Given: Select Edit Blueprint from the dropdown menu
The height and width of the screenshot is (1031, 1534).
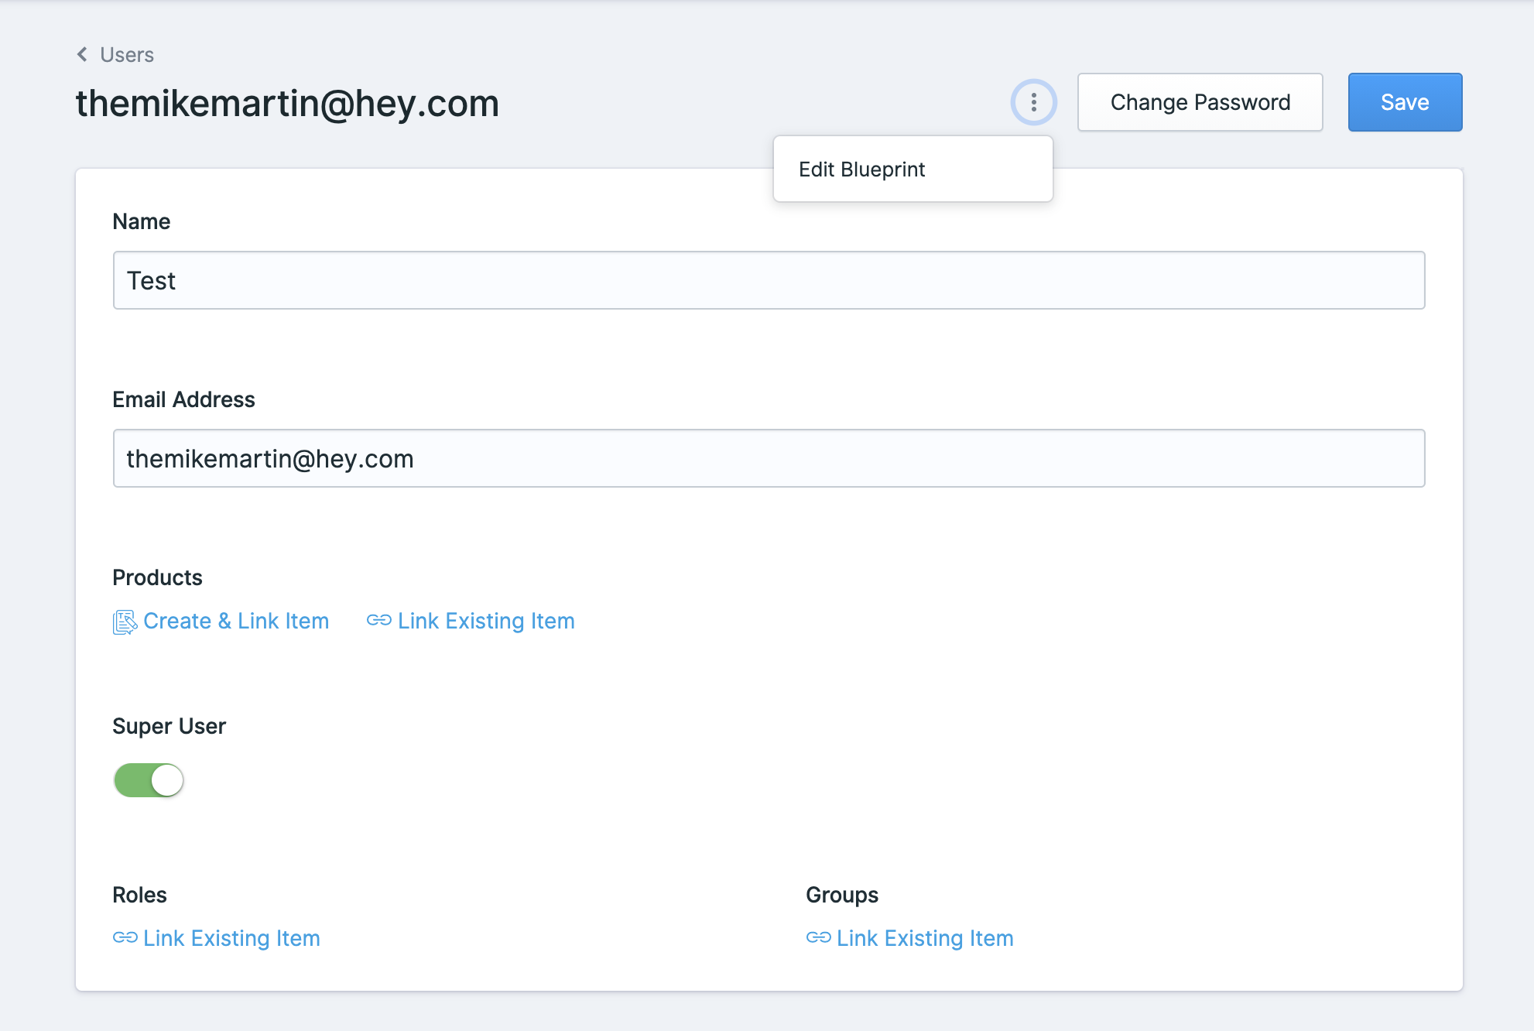Looking at the screenshot, I should [x=862, y=170].
